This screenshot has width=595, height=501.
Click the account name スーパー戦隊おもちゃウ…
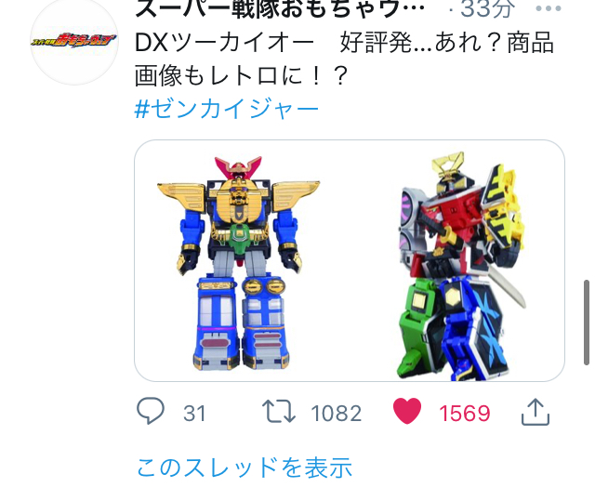point(280,8)
